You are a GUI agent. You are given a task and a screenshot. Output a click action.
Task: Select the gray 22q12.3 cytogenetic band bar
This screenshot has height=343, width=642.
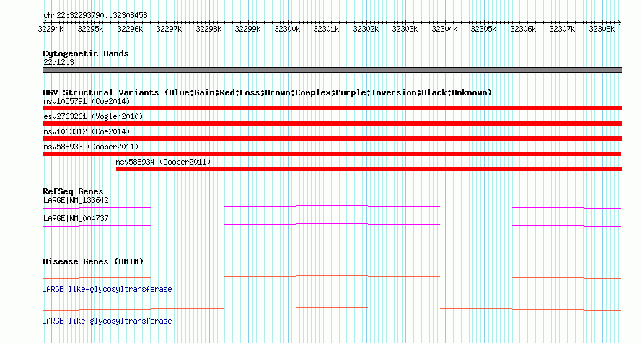coord(332,70)
